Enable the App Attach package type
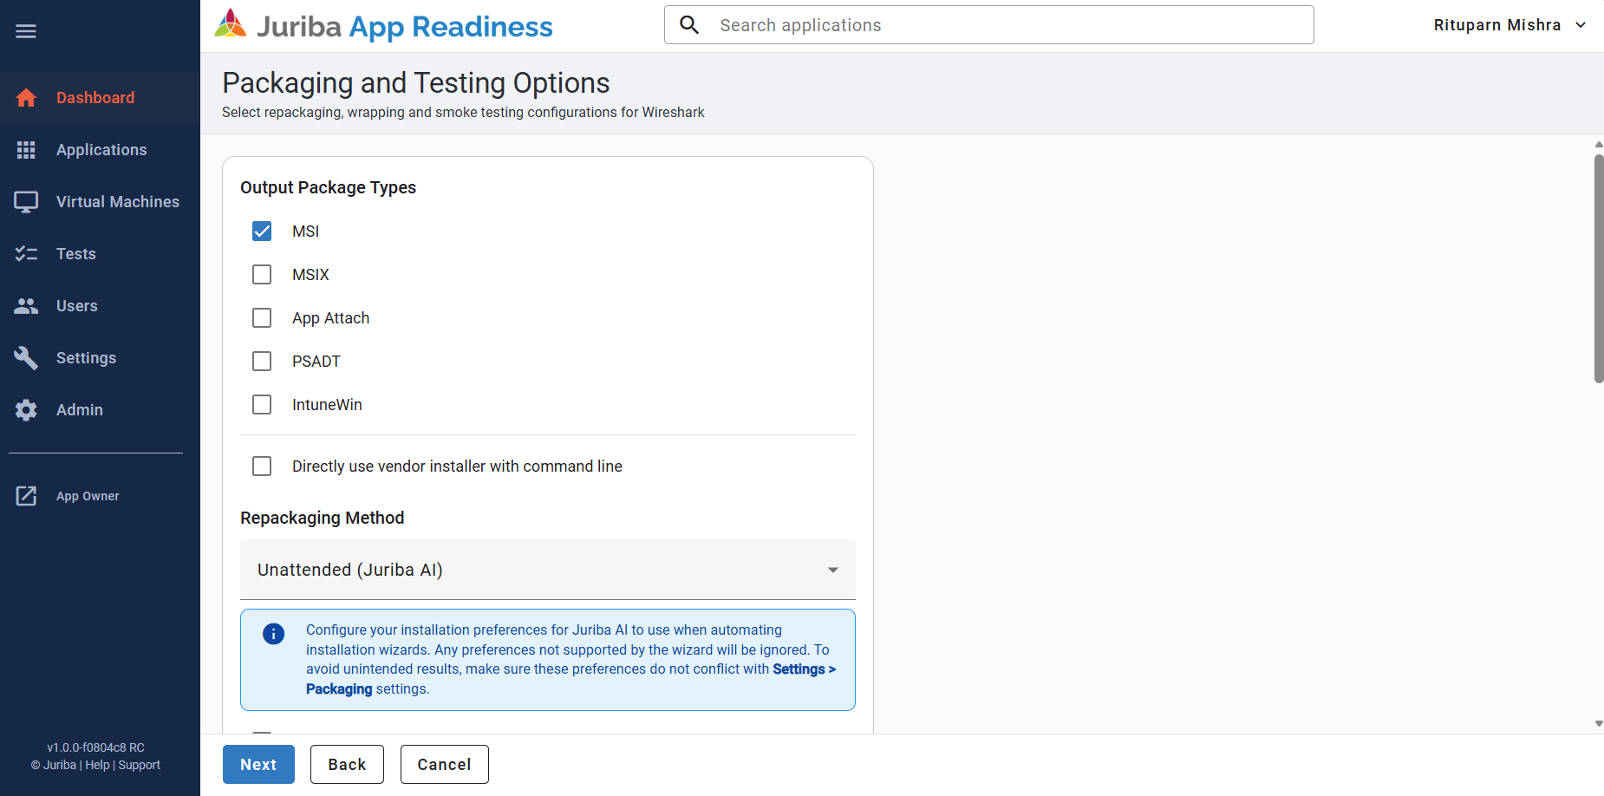1604x796 pixels. [x=262, y=318]
